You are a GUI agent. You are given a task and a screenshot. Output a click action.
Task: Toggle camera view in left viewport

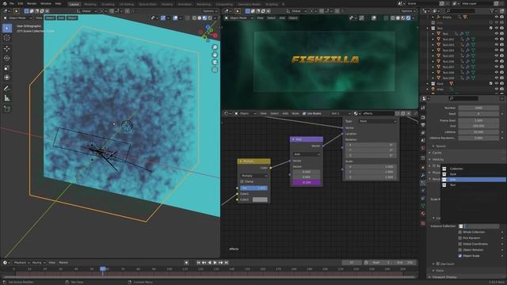(215, 62)
